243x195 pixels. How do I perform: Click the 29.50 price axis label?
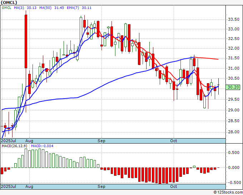234,99
